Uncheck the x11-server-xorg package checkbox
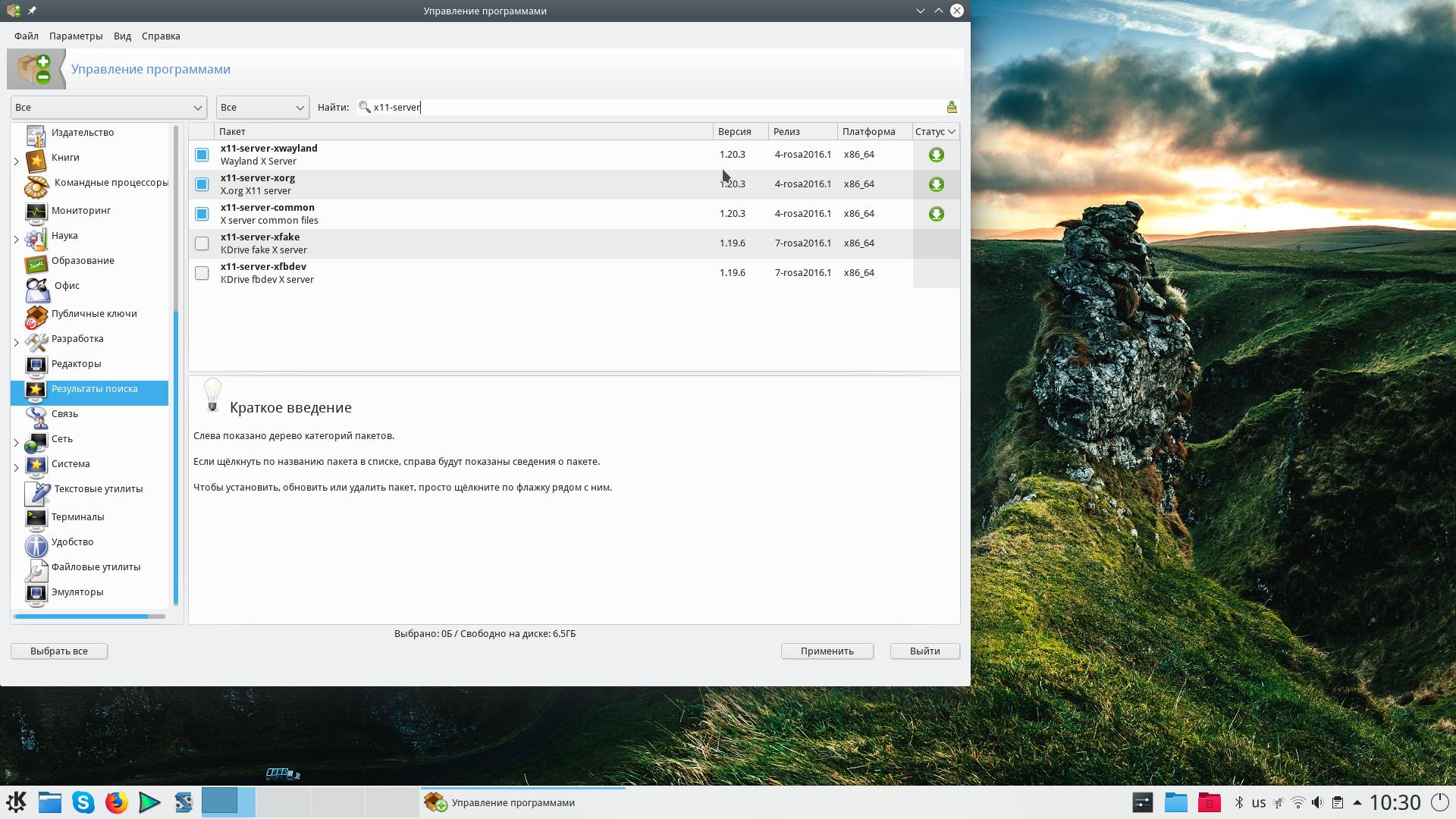 [x=202, y=184]
